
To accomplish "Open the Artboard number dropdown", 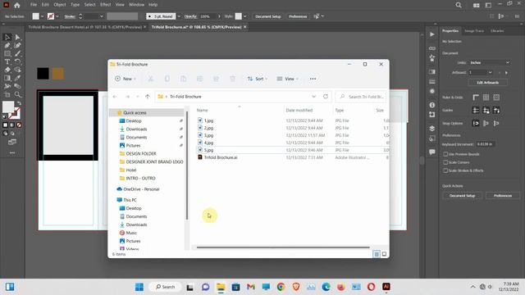I will [x=491, y=72].
